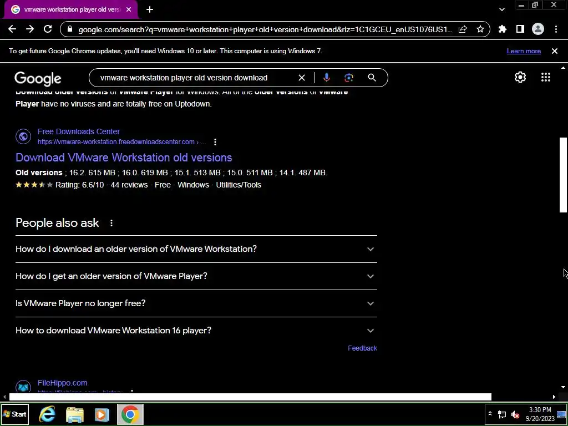Screen dimensions: 568x426
Task: Open Google quick settings gear
Action: [520, 77]
